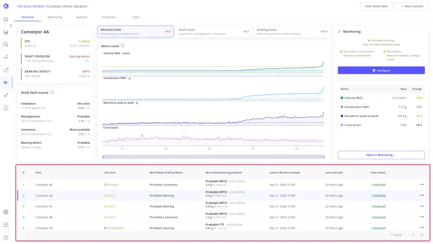The height and width of the screenshot is (244, 433).
Task: Expand the sidebar with the chevron arrow
Action: click(11, 25)
